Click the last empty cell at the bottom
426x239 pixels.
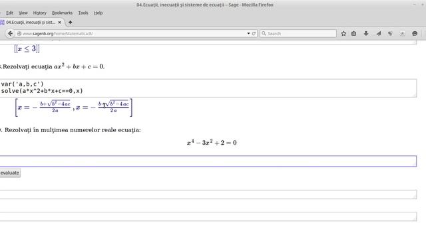[x=208, y=216]
